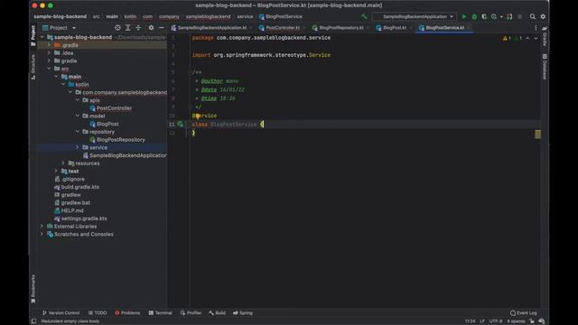This screenshot has width=578, height=325.
Task: Open the Database side tool window
Action: 545,67
